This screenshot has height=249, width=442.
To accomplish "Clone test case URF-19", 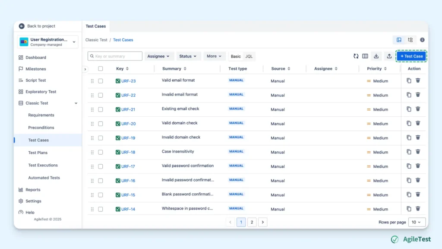I will point(409,137).
